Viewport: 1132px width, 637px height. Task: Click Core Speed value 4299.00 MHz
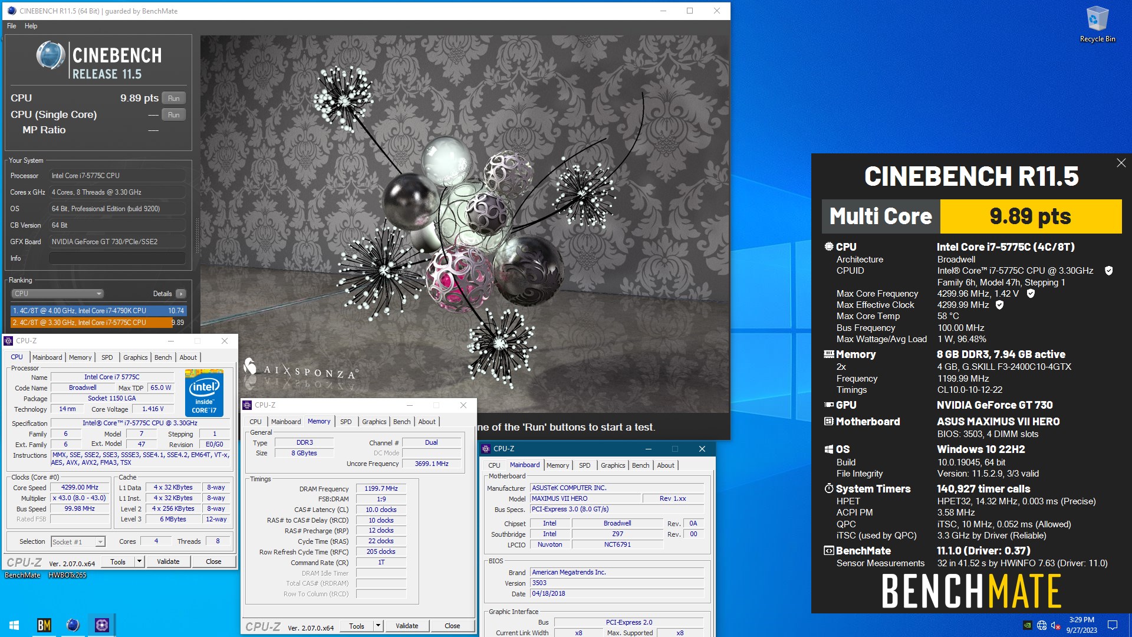pyautogui.click(x=80, y=487)
